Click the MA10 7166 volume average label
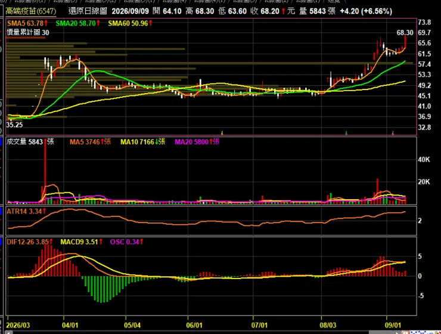The height and width of the screenshot is (334, 441). click(x=143, y=142)
